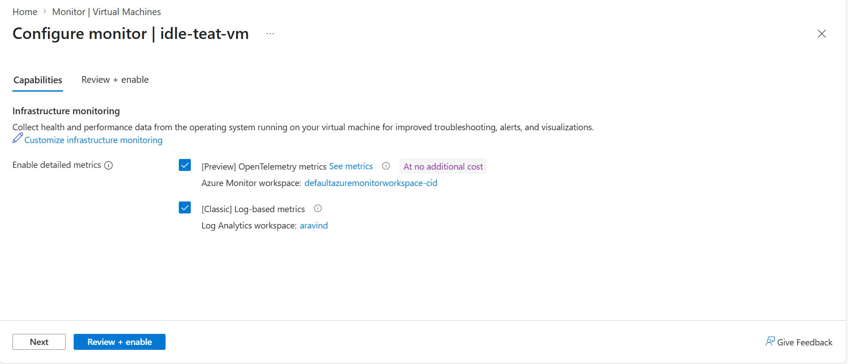Show info for Classic Log-based metrics
Viewport: 848px width, 364px height.
tap(318, 208)
